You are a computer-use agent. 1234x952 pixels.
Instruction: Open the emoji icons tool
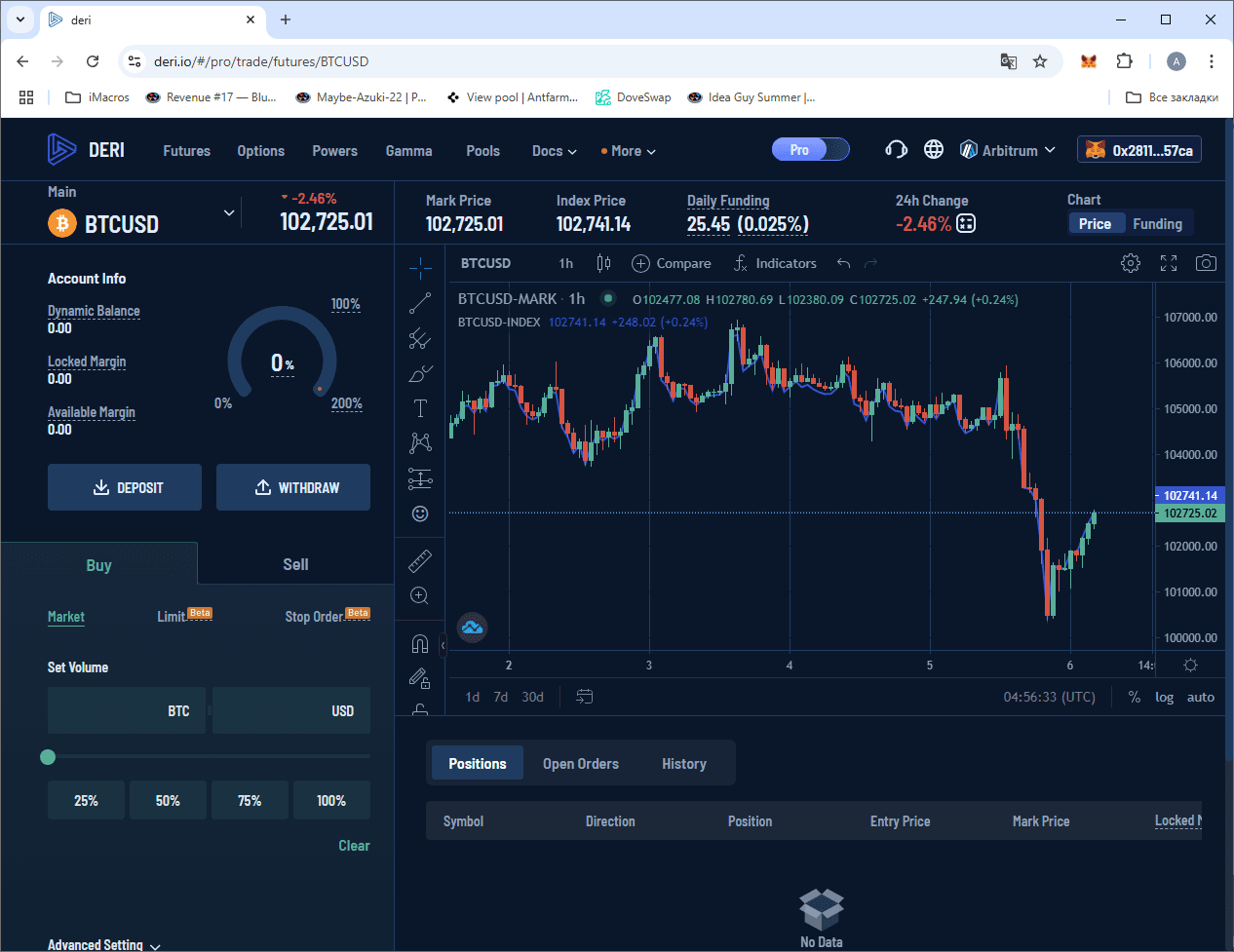click(420, 514)
